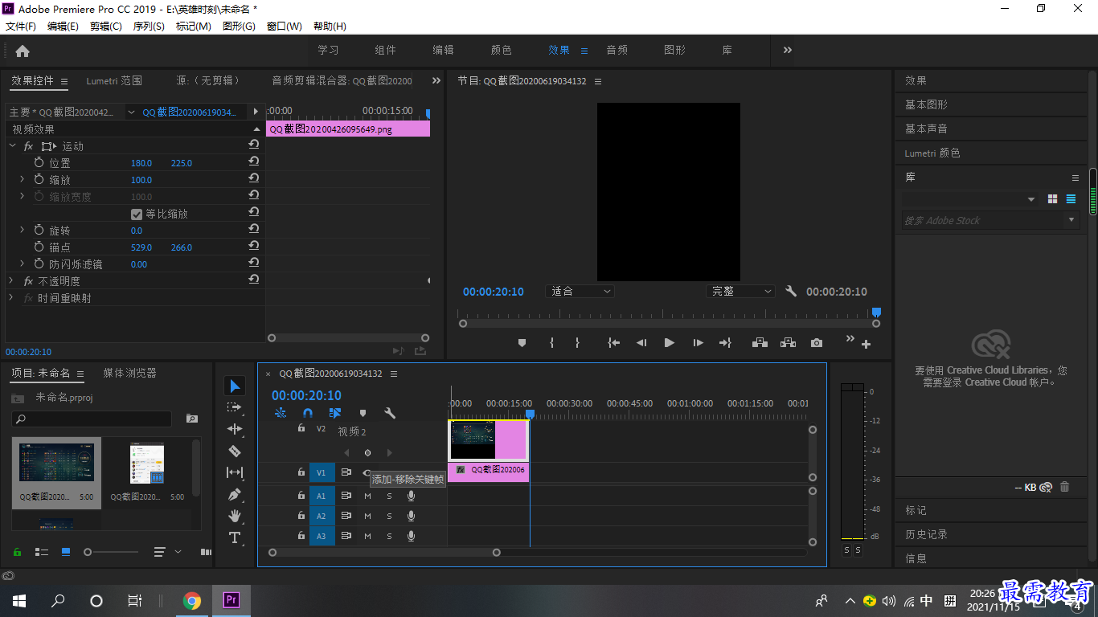Reset the Motion effect
The height and width of the screenshot is (617, 1098).
pos(253,145)
